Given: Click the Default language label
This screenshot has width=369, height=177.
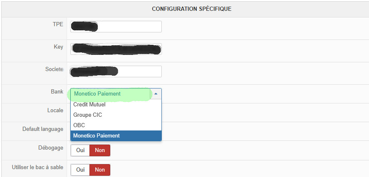Looking at the screenshot, I should pyautogui.click(x=43, y=129).
